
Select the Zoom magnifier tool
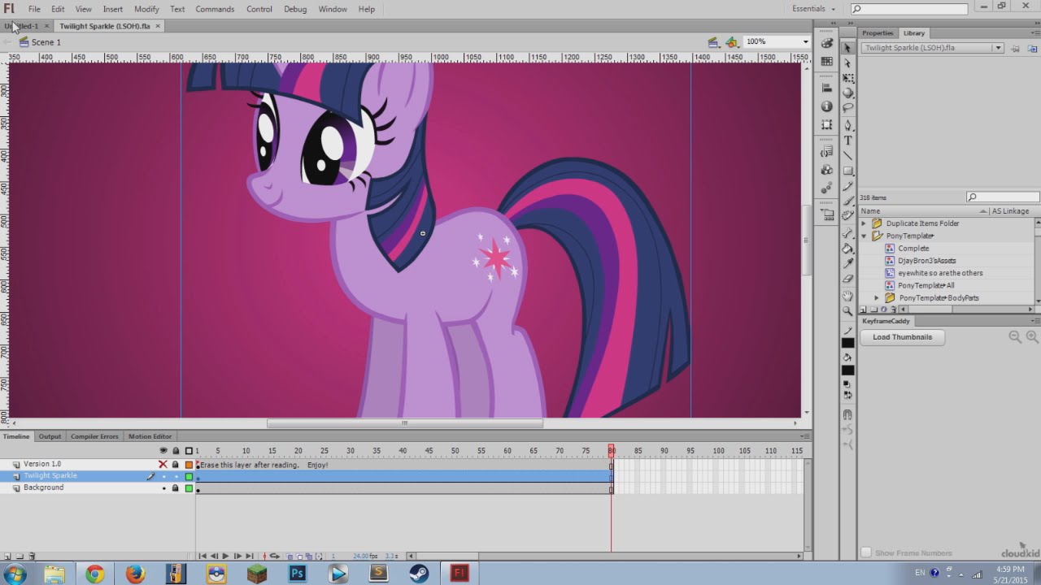coord(848,311)
